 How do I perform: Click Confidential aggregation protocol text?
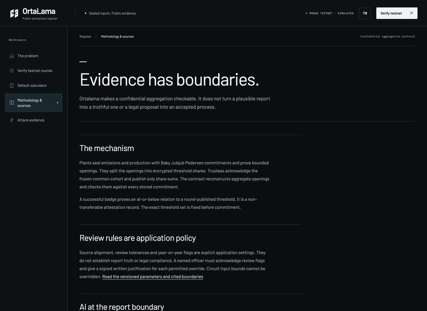(x=387, y=36)
